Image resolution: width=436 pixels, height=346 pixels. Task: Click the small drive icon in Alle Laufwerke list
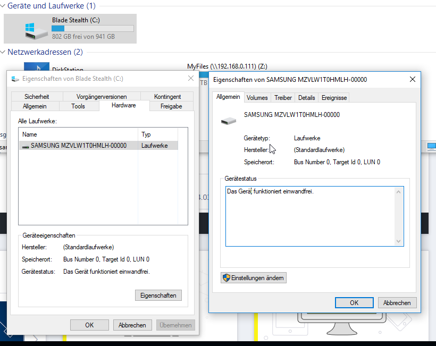tap(26, 146)
